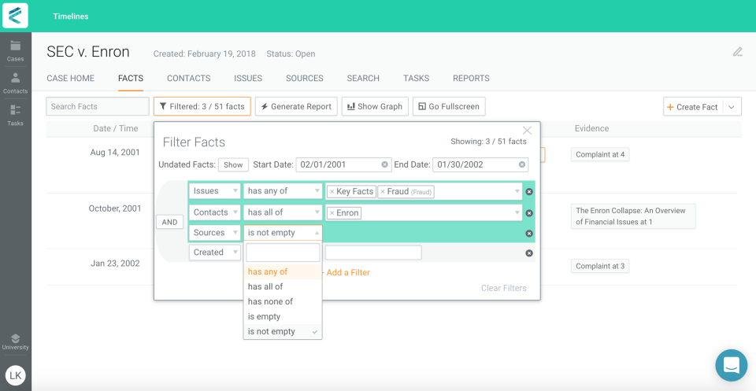The width and height of the screenshot is (756, 391).
Task: Toggle the AND filter operator
Action: [170, 222]
